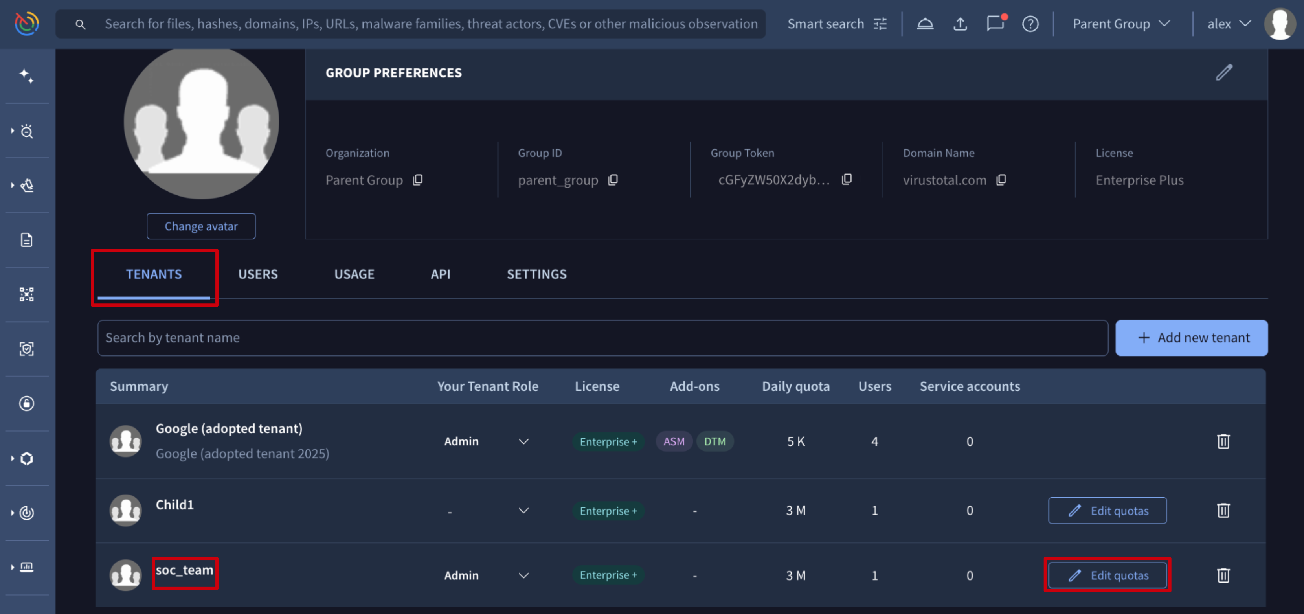Switch to the SETTINGS tab
The image size is (1304, 614).
536,274
